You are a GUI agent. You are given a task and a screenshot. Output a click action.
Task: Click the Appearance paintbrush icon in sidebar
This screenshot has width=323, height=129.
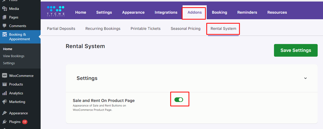pos(4,113)
